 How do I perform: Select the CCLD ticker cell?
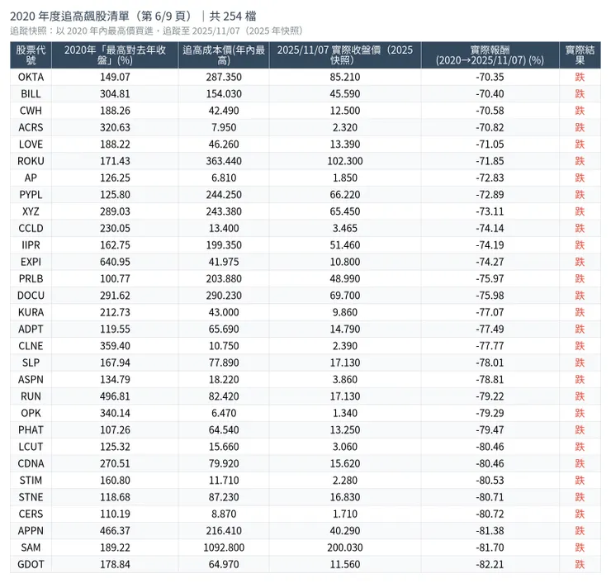tap(31, 228)
